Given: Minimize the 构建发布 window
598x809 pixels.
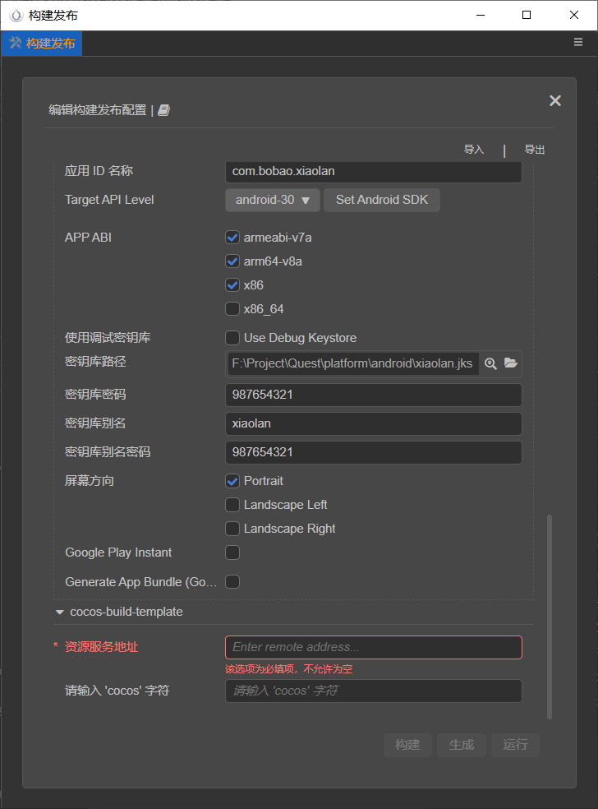Looking at the screenshot, I should 481,16.
